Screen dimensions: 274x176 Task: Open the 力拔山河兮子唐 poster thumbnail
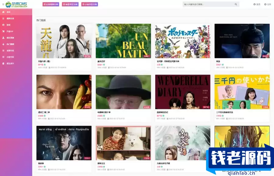point(183,143)
